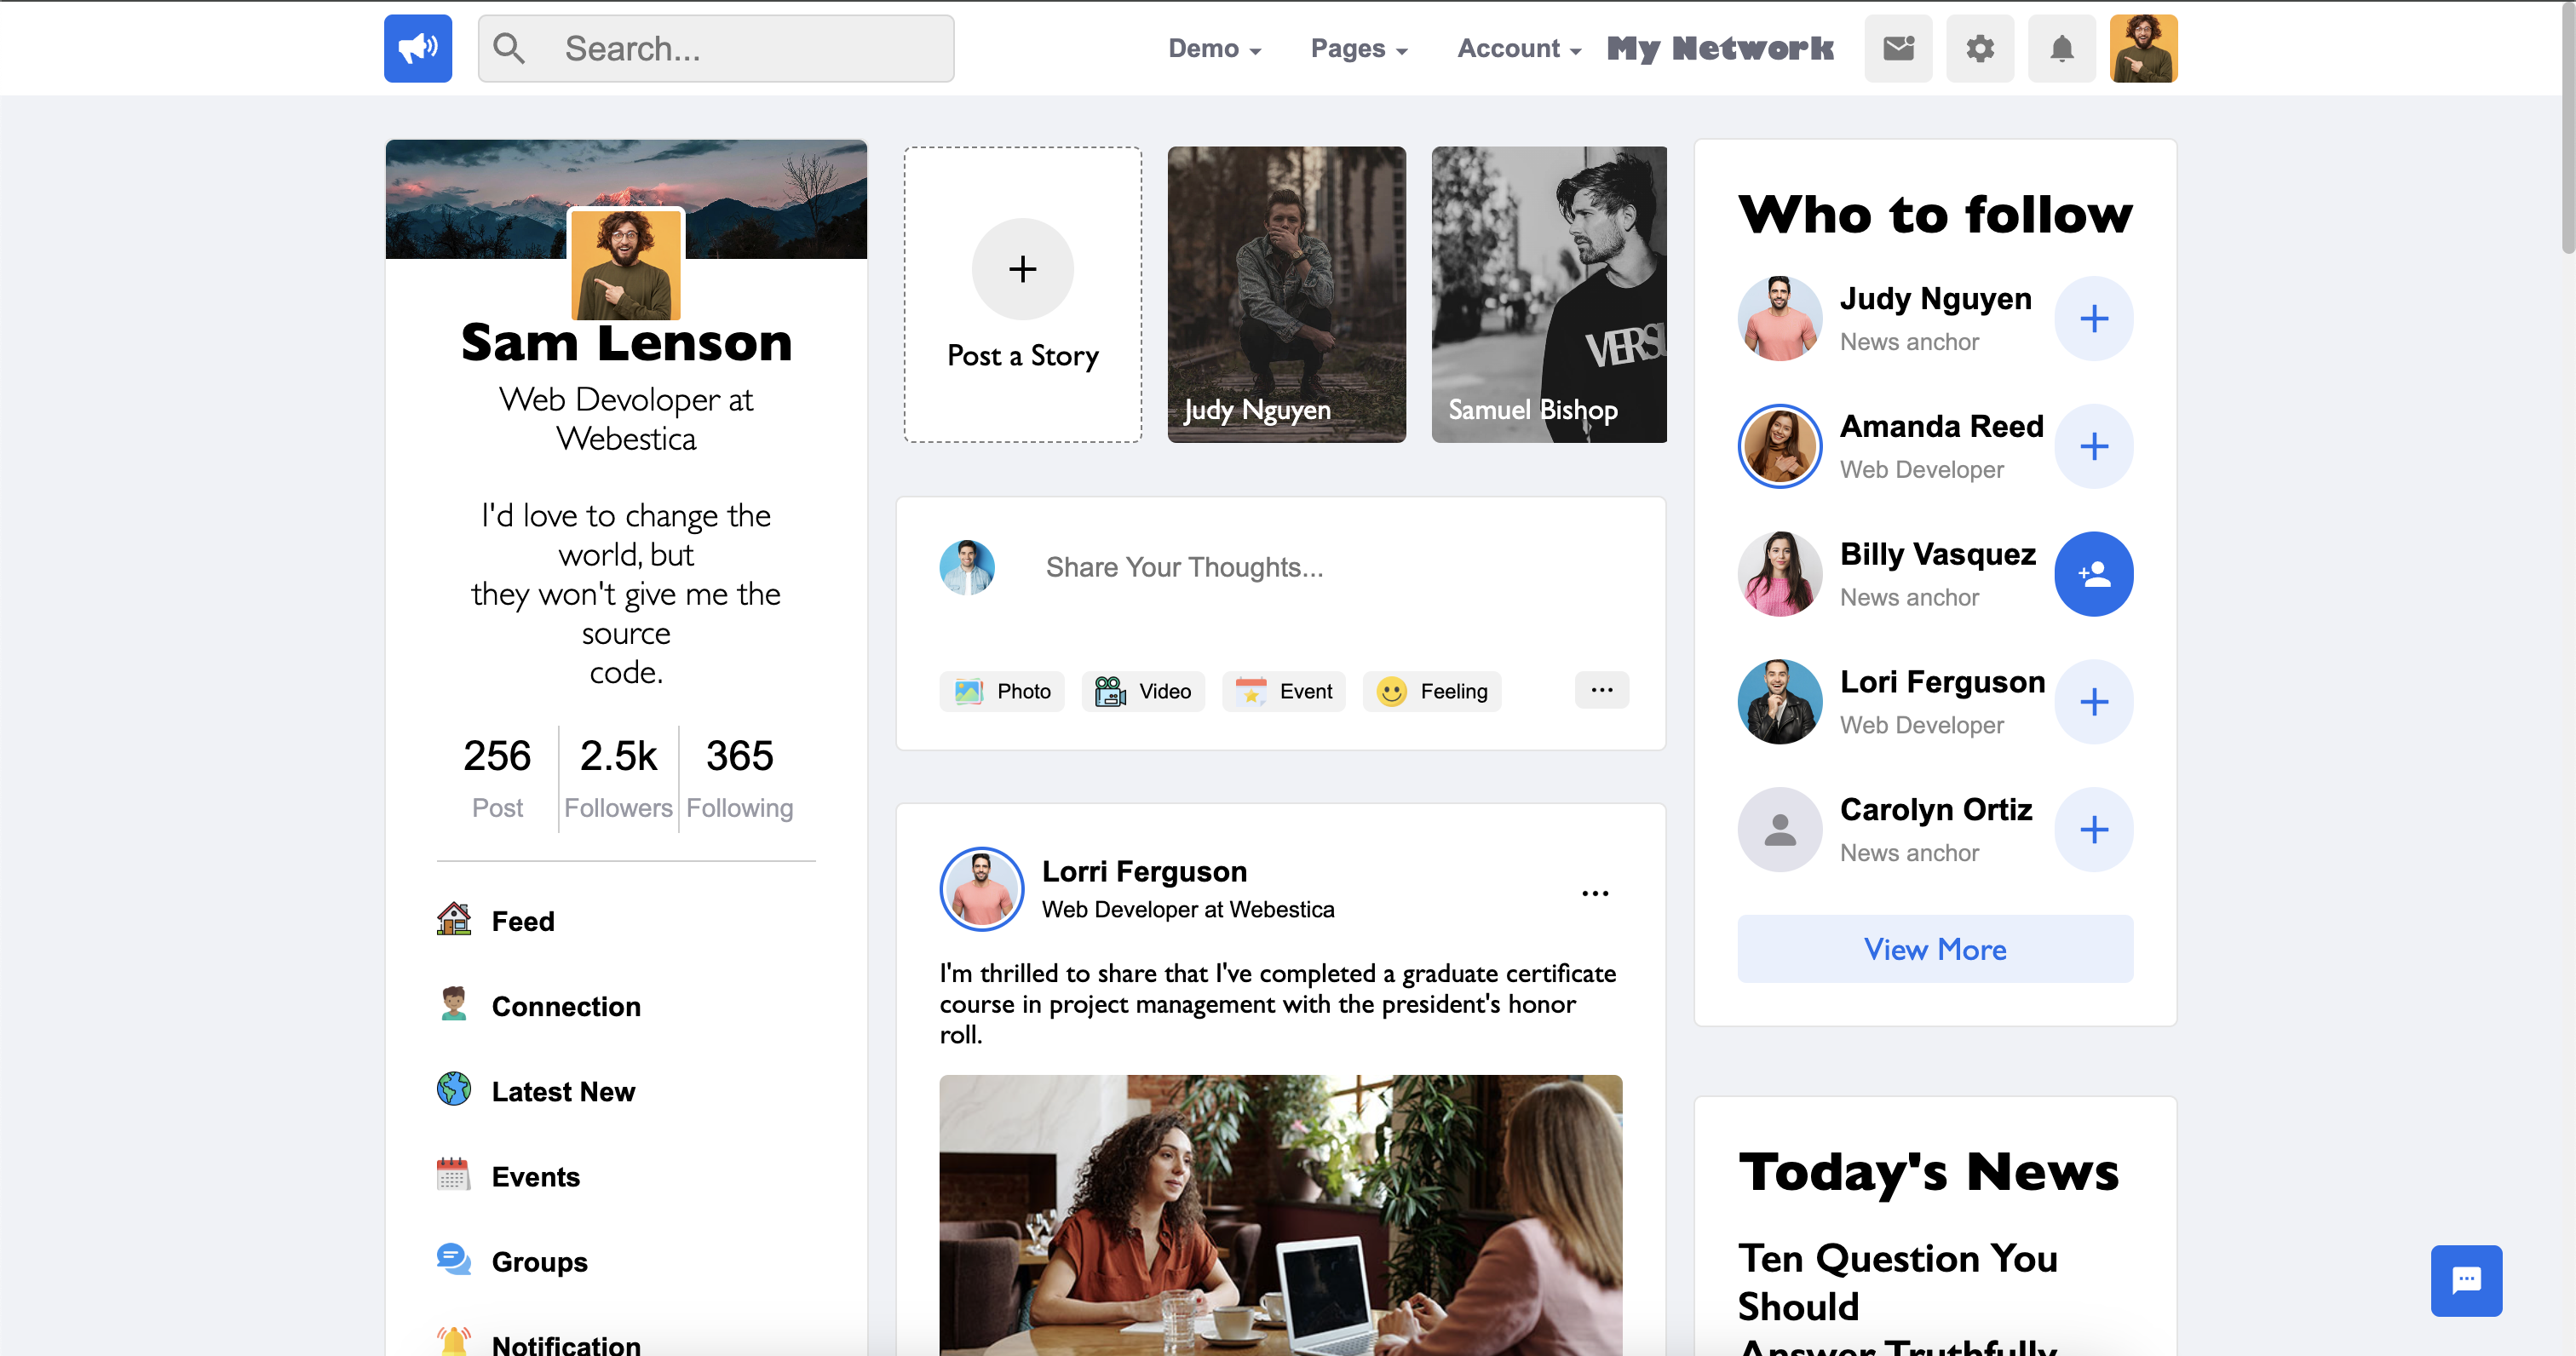Open the chat bubble floating icon

tap(2466, 1280)
